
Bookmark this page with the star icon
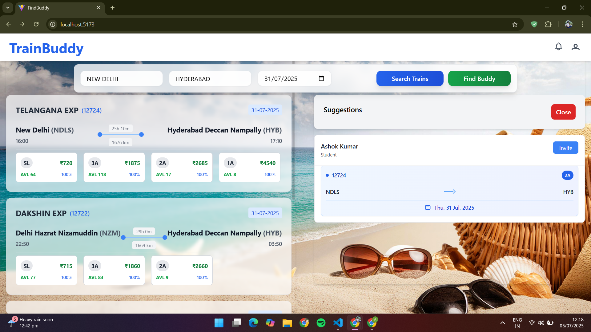515,24
